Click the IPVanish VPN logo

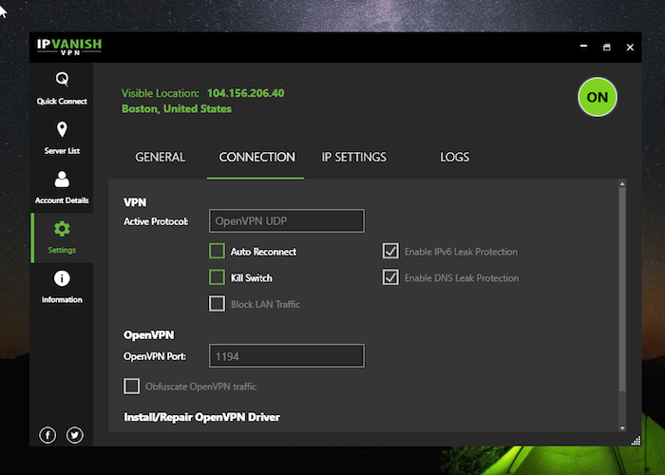click(69, 47)
